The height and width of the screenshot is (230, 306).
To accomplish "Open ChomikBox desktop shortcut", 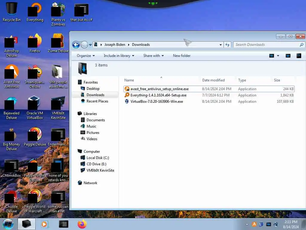I will point(12,168).
